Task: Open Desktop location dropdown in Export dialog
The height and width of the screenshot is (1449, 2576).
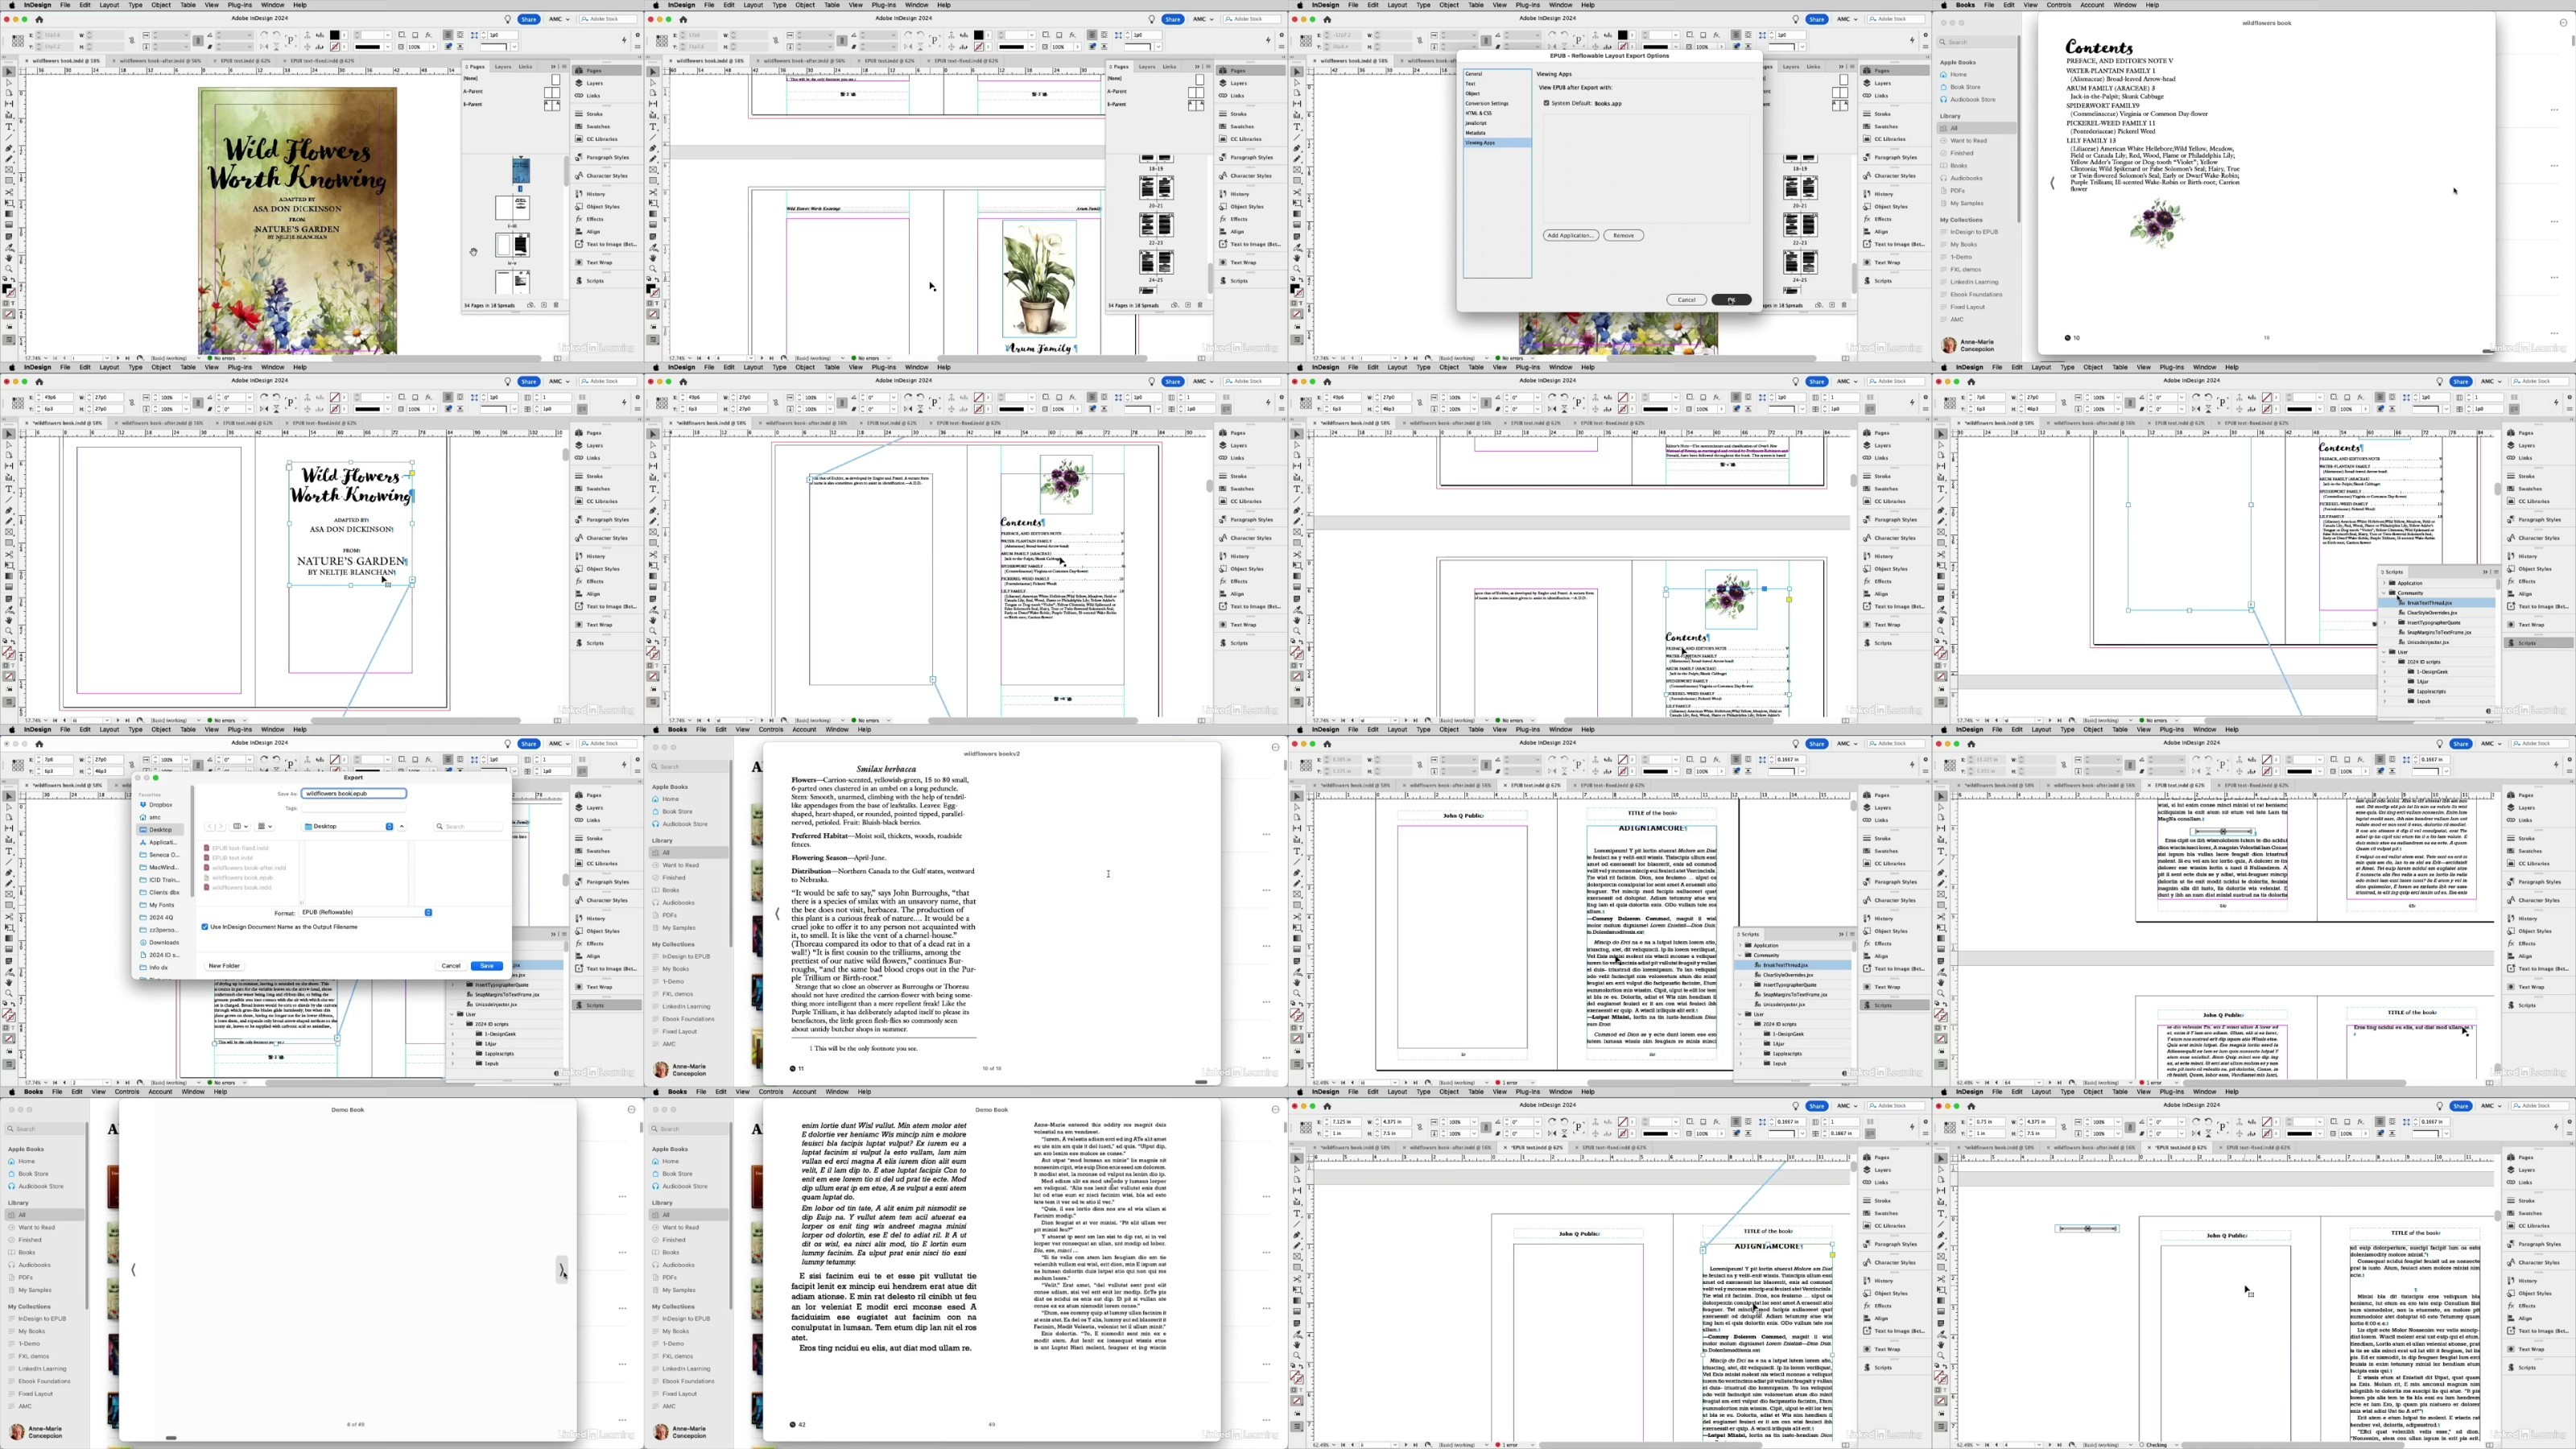Action: 349,826
